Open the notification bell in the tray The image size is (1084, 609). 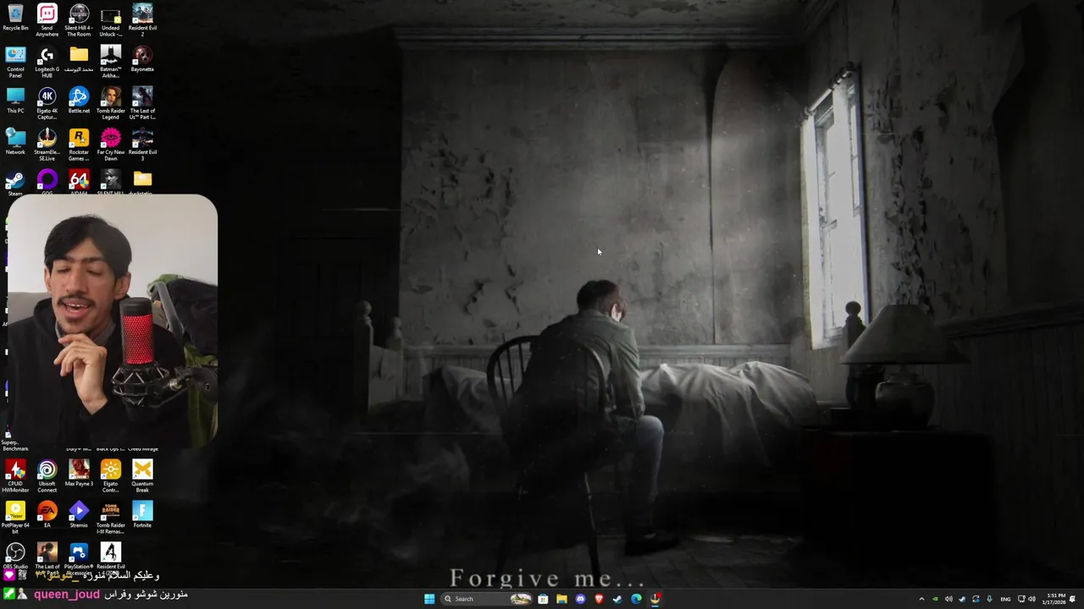click(x=1073, y=599)
